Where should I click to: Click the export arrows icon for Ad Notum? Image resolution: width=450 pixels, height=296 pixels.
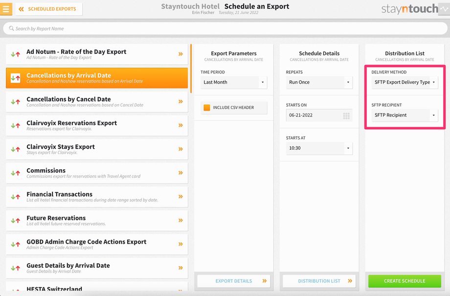16,54
